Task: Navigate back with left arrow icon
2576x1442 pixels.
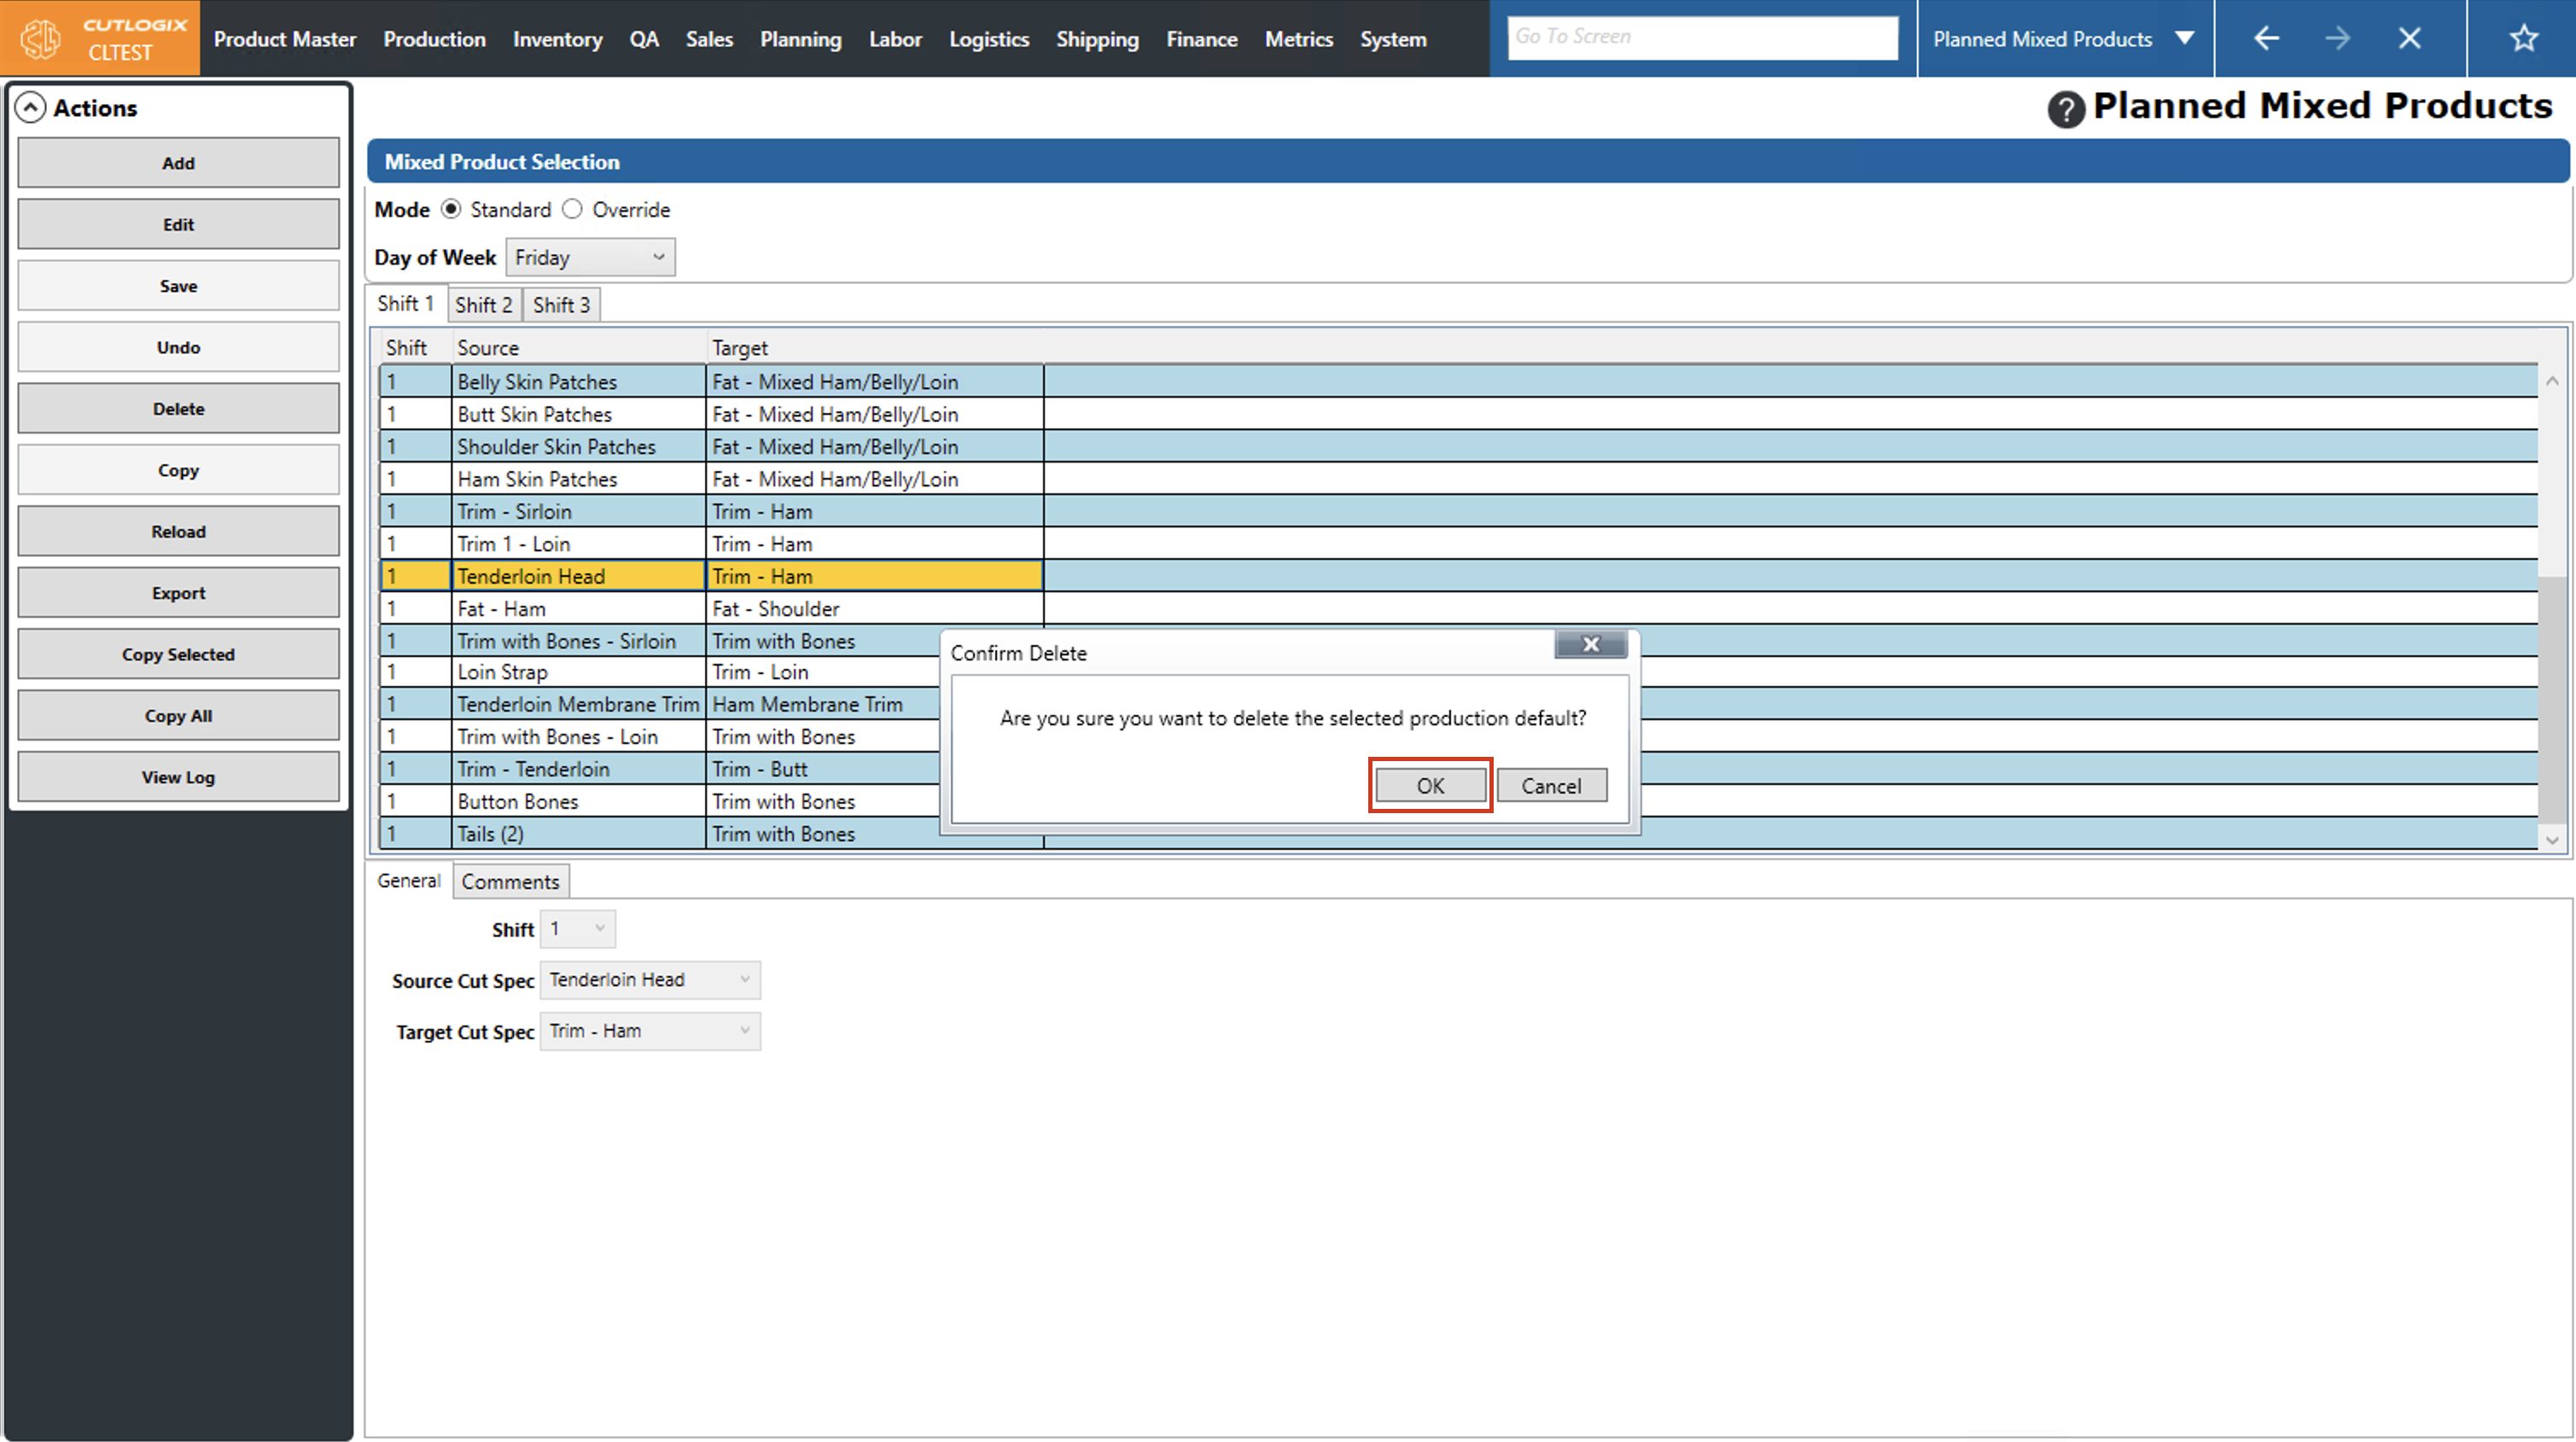Action: click(2266, 39)
